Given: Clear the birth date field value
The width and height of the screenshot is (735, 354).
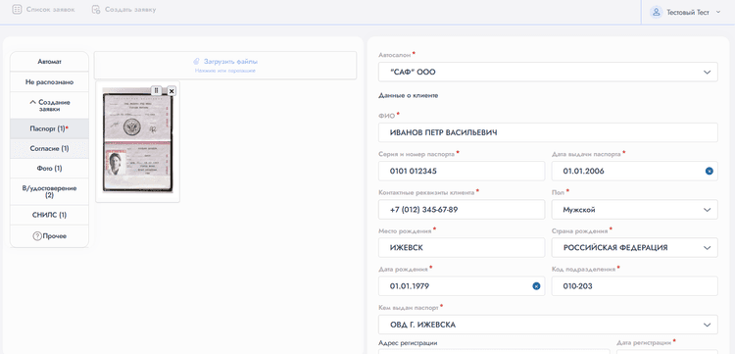Looking at the screenshot, I should [536, 286].
